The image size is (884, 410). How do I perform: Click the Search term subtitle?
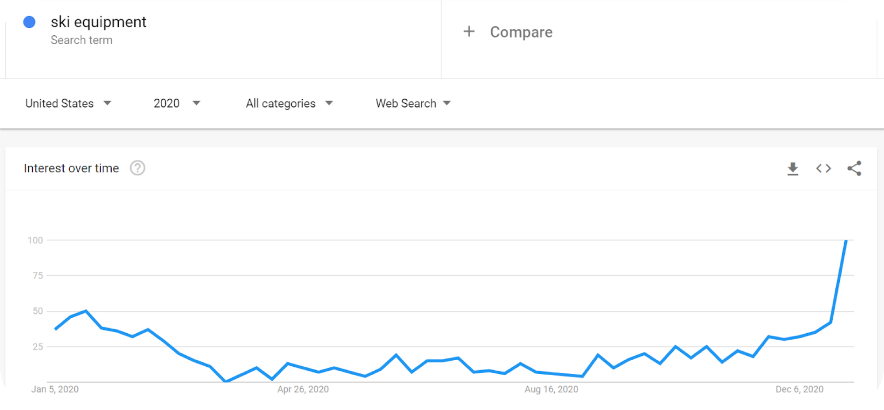pyautogui.click(x=81, y=40)
